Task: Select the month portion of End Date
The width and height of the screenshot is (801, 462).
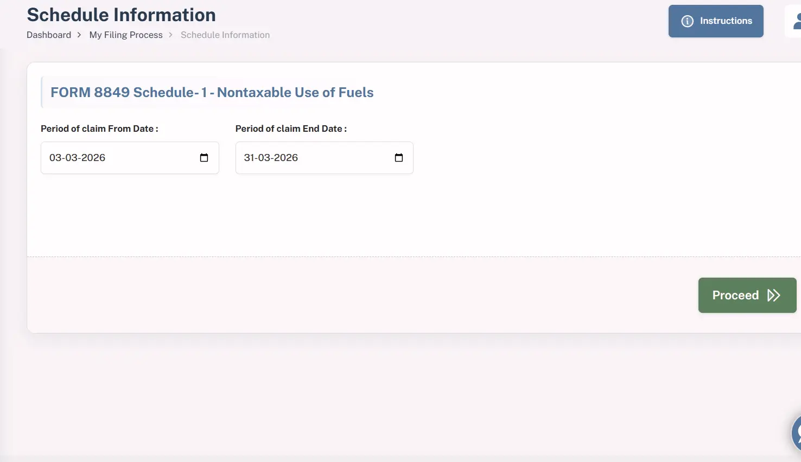Action: (x=264, y=158)
